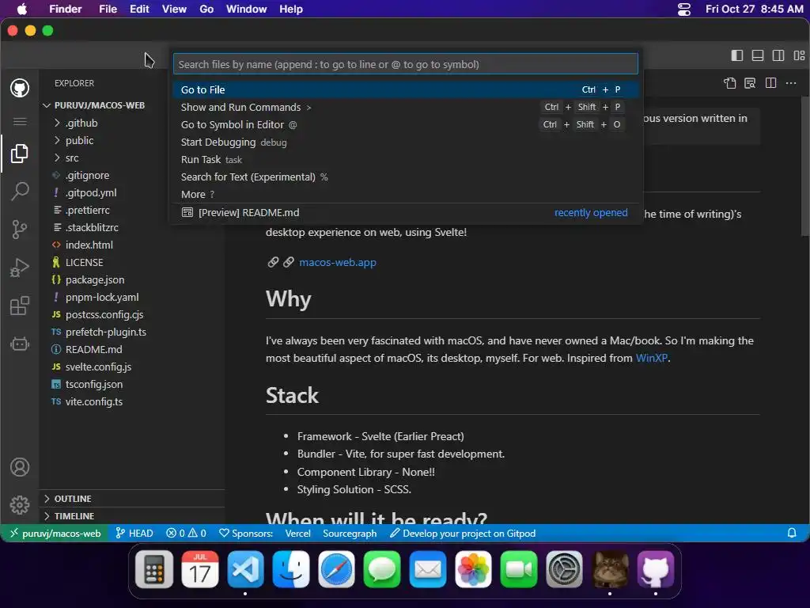Click Vercel sponsor in status bar
The height and width of the screenshot is (608, 810).
[x=297, y=533]
